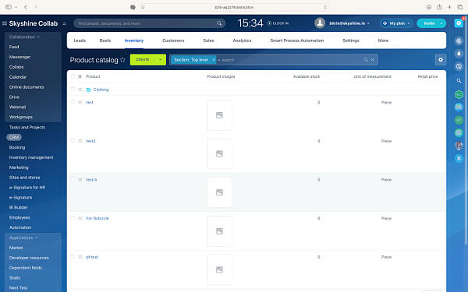Open the Clothing folder link
468x292 pixels.
click(x=101, y=90)
